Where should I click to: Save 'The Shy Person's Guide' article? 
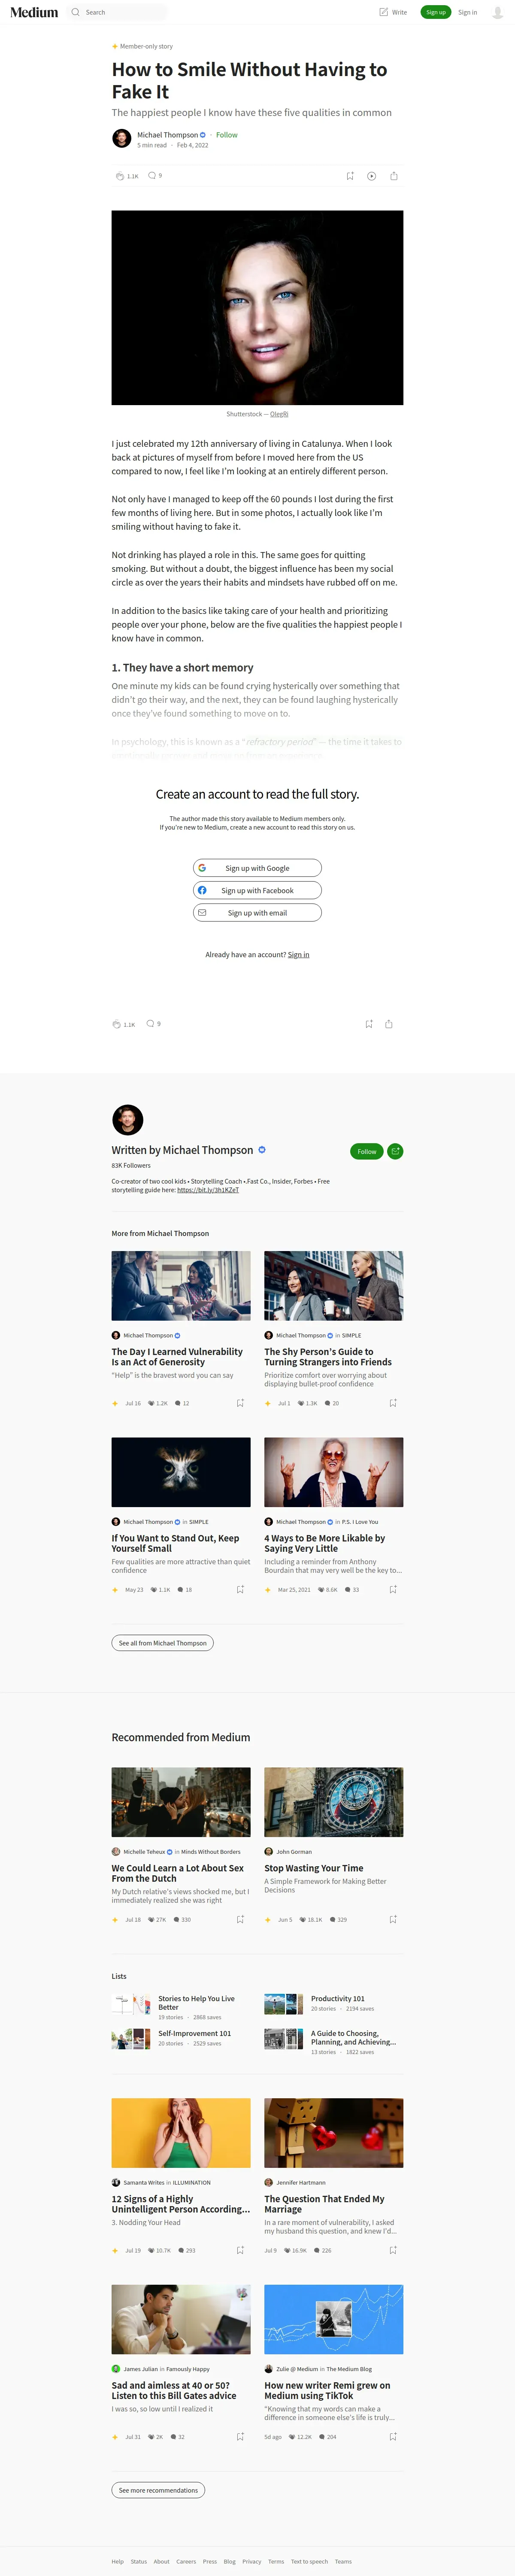(x=393, y=1403)
